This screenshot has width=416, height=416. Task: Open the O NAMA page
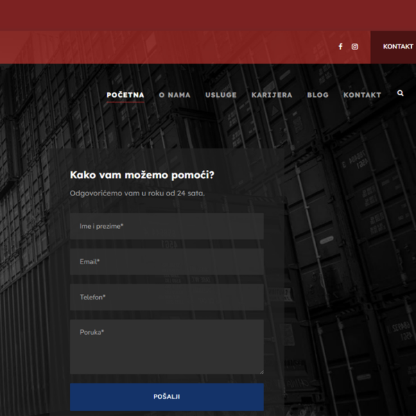click(x=174, y=95)
